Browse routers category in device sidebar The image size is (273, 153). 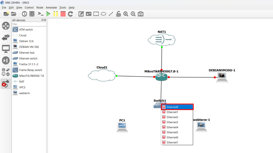click(x=6, y=26)
